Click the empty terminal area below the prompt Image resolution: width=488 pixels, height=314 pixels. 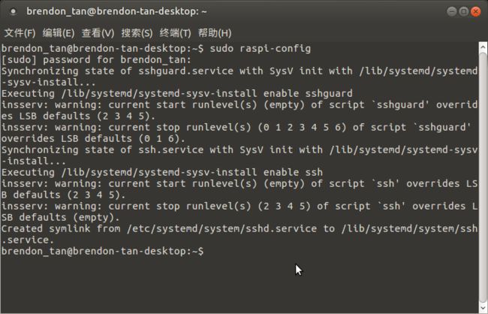click(239, 285)
